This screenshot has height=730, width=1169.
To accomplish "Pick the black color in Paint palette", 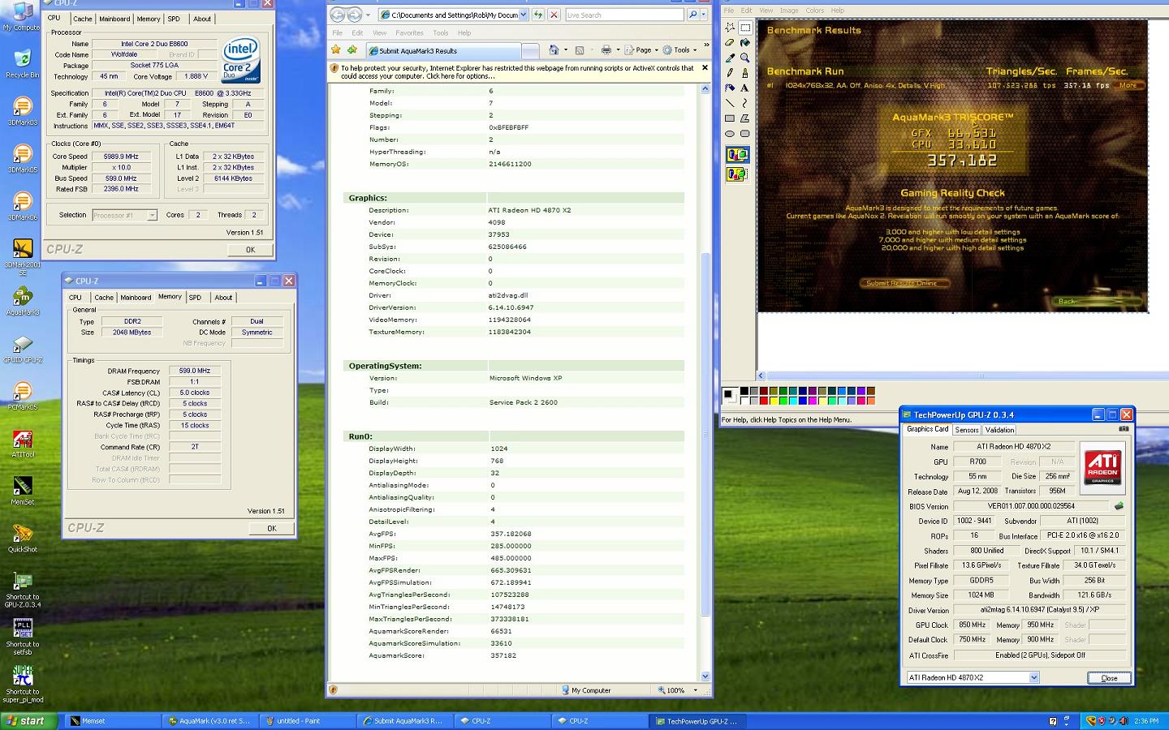I will tap(744, 391).
